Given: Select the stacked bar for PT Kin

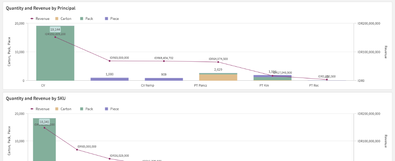Looking at the screenshot, I should 272,78.
